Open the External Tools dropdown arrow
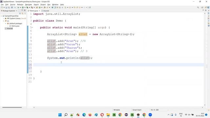This screenshot has height=118, width=210. (x=34, y=8)
